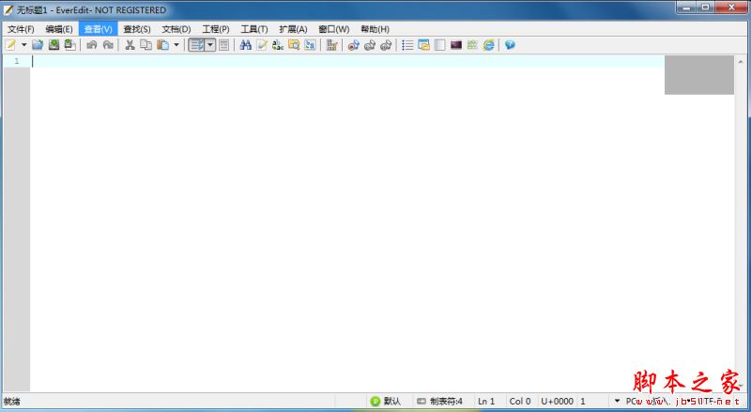The image size is (751, 412).
Task: Click into the editor text line 1
Action: 347,61
